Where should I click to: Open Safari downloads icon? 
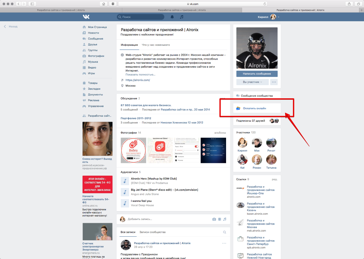pyautogui.click(x=113, y=4)
